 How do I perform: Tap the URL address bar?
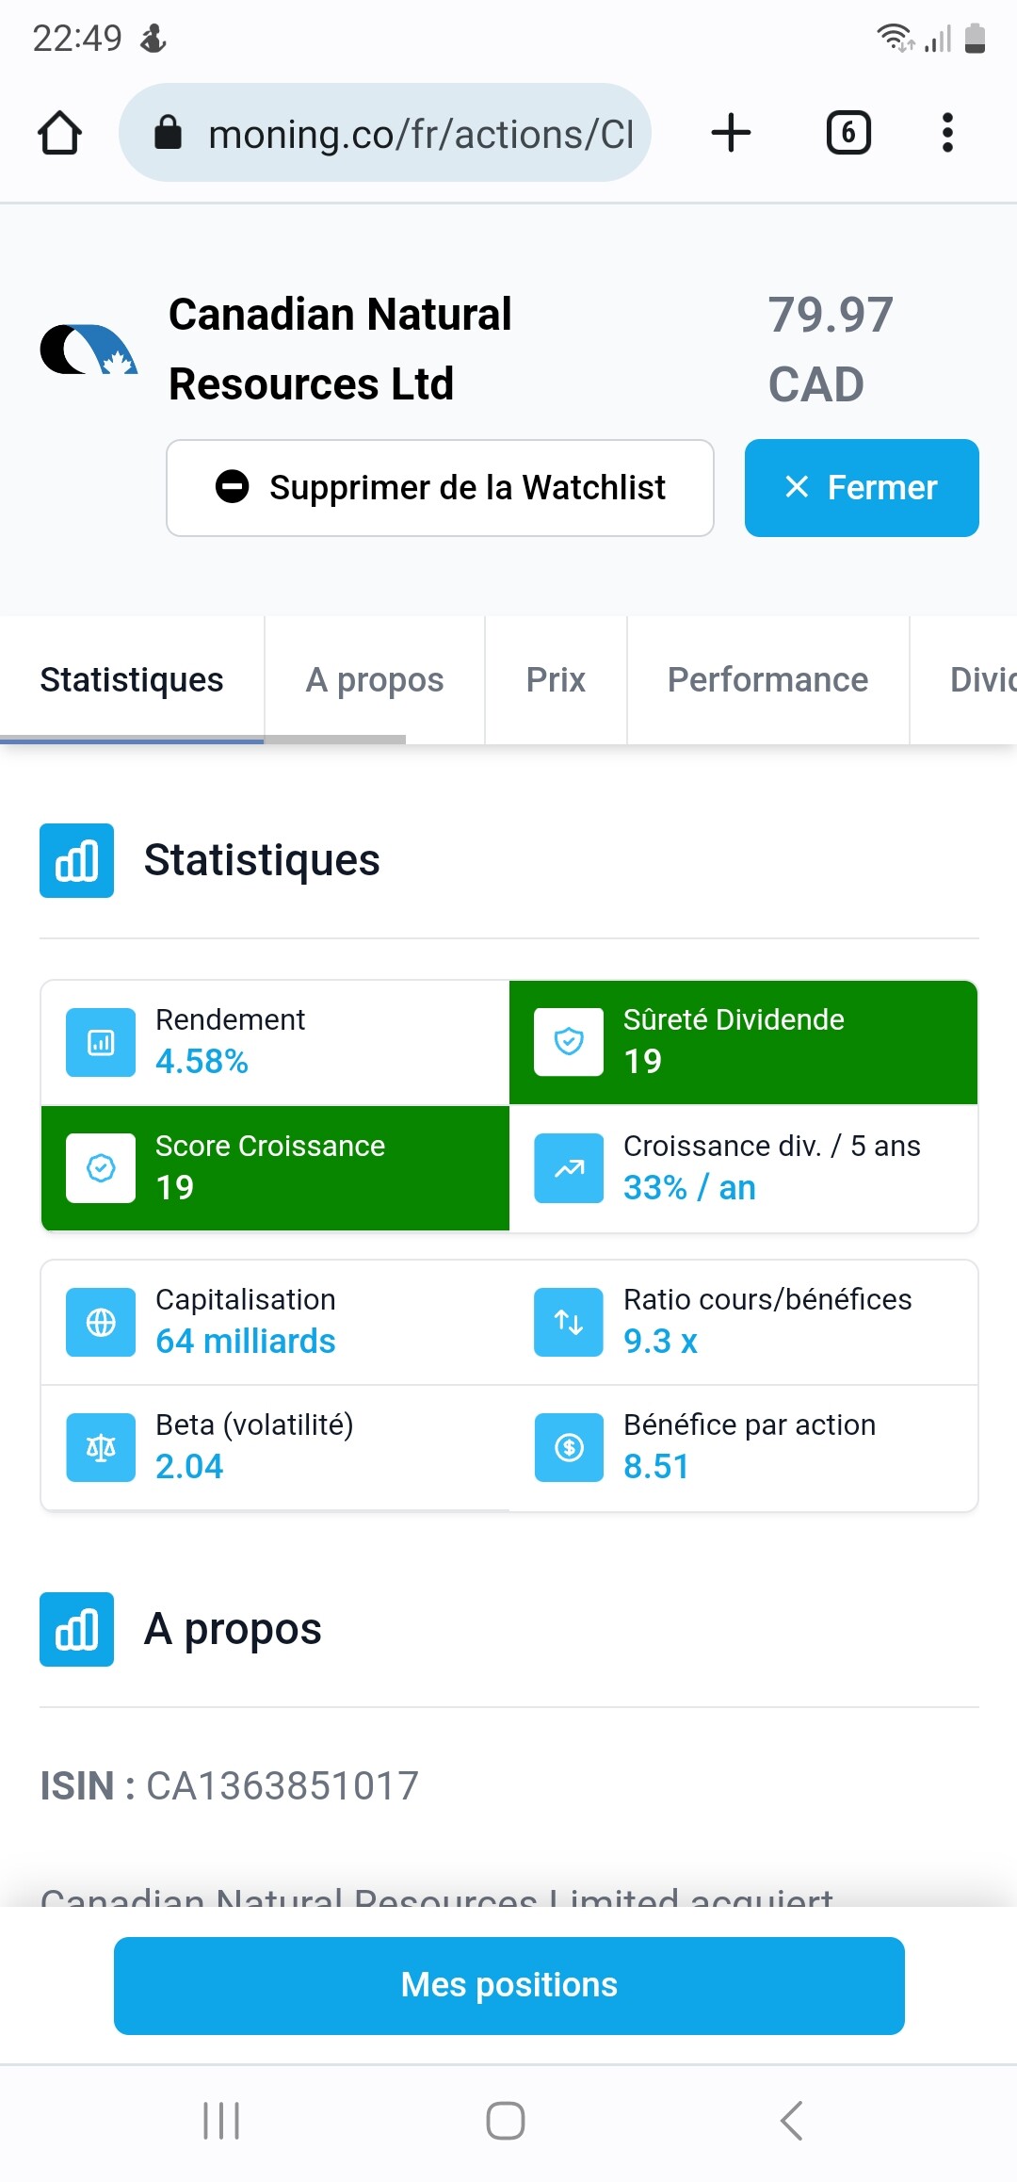point(385,133)
